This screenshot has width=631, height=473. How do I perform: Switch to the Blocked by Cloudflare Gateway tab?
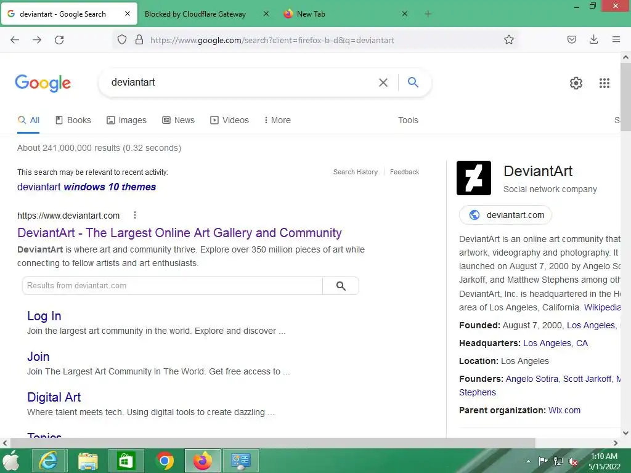pyautogui.click(x=195, y=14)
